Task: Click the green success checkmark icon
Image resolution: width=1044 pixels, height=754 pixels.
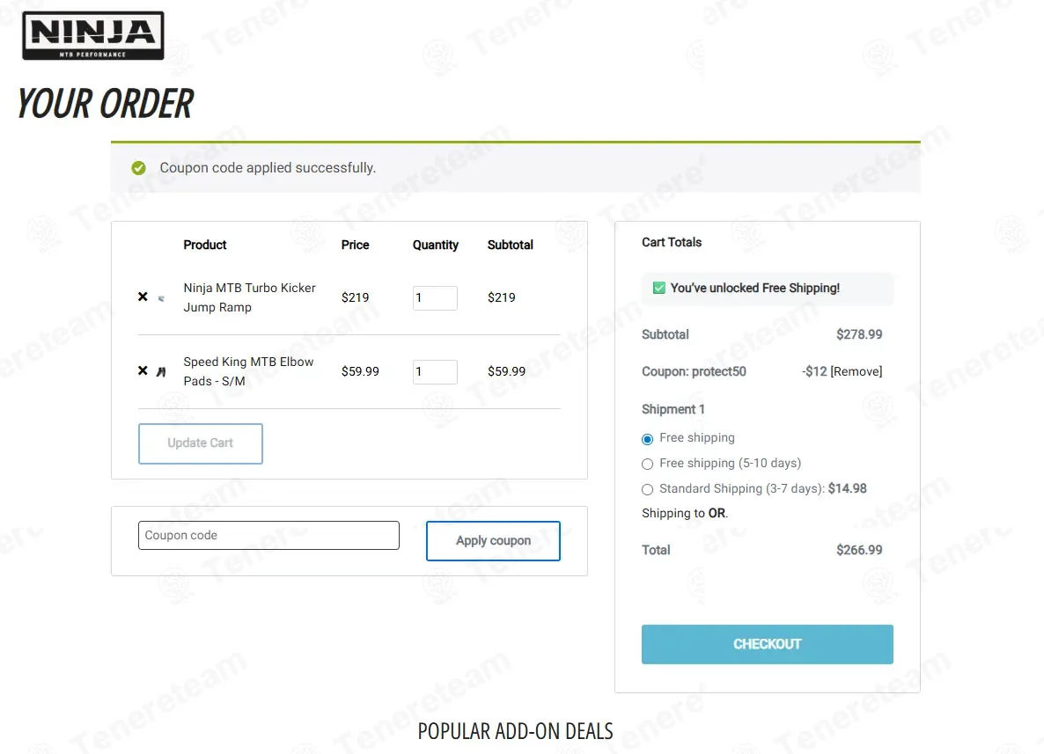Action: [x=138, y=168]
